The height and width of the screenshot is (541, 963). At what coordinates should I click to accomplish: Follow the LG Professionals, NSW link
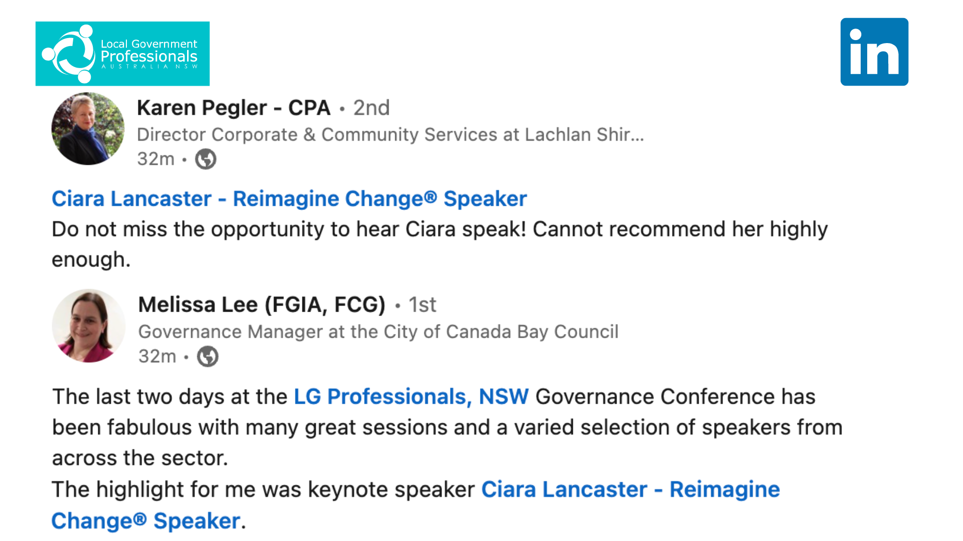pyautogui.click(x=411, y=397)
